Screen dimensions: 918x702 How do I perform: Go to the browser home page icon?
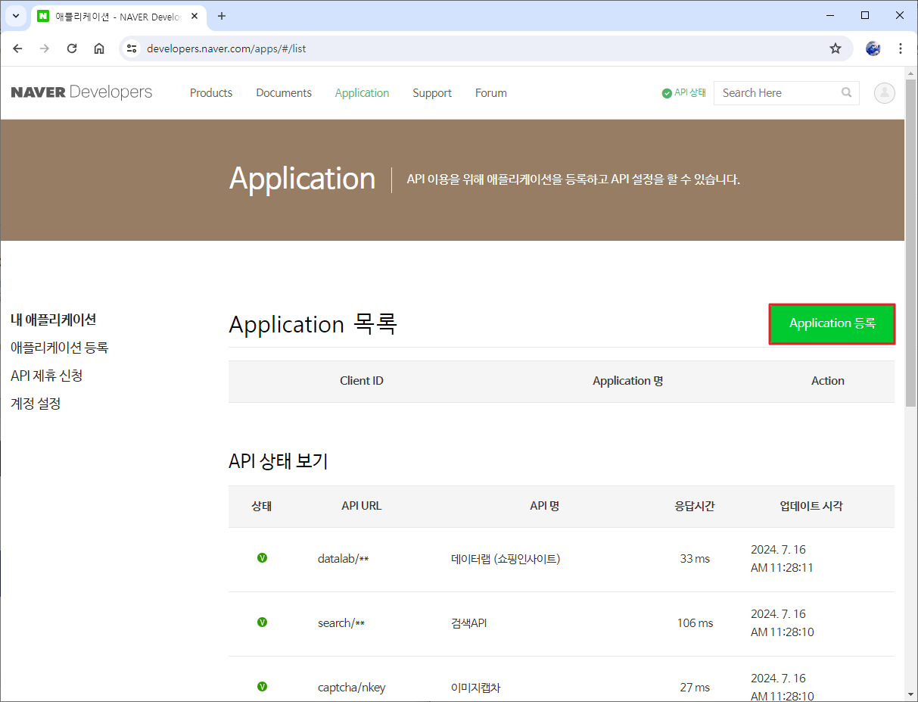[x=99, y=48]
